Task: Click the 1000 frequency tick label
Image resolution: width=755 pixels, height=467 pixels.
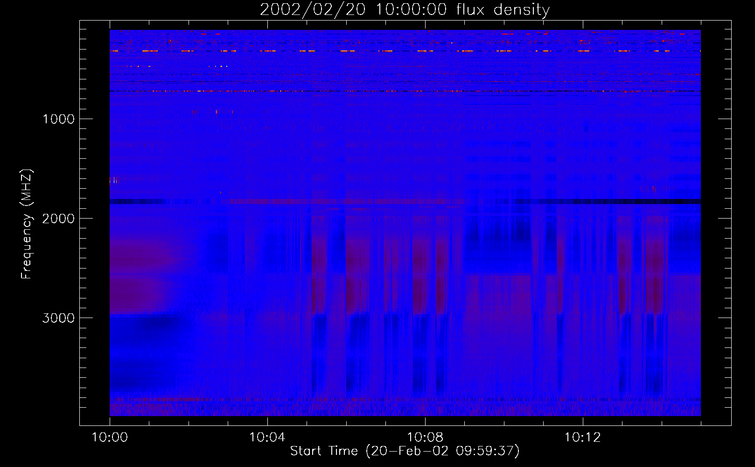Action: [58, 119]
